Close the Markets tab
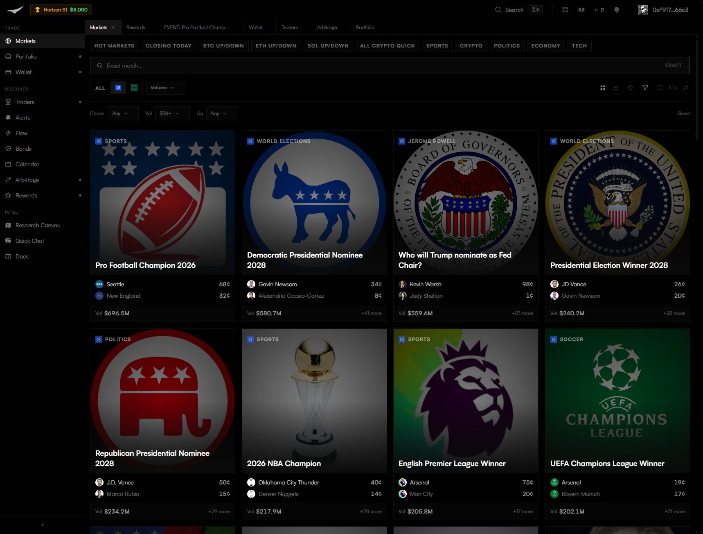 coord(113,27)
